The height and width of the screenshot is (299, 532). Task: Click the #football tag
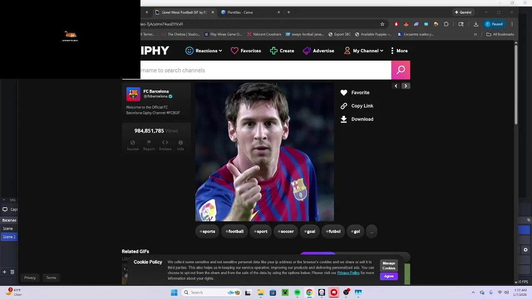pos(234,231)
